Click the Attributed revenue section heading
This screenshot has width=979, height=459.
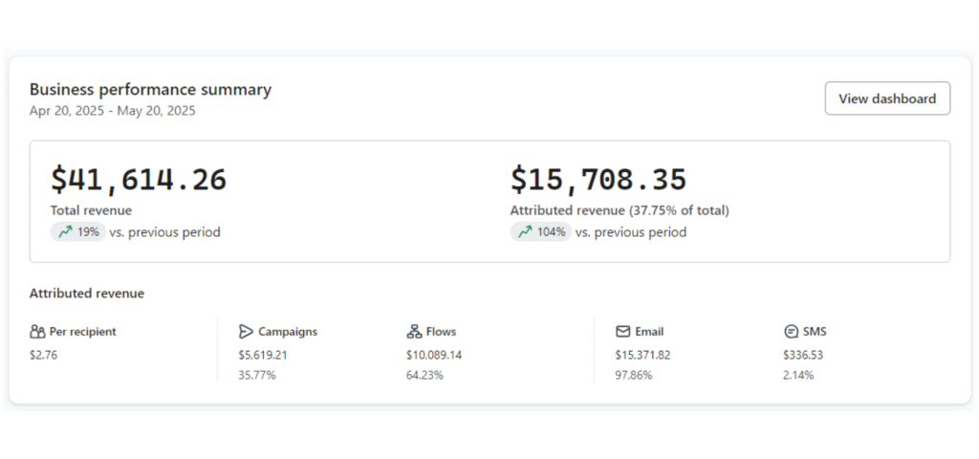[87, 294]
